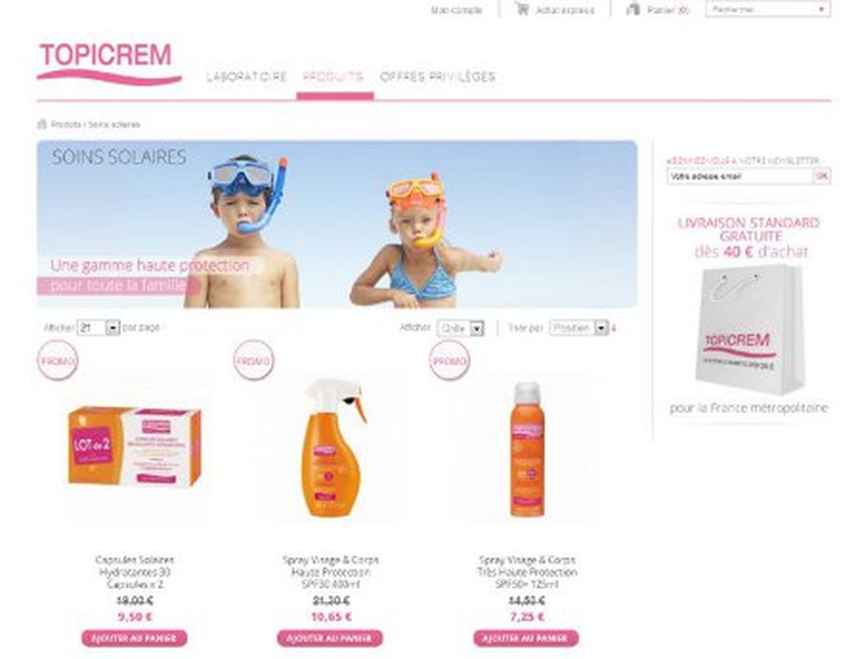The image size is (860, 659).
Task: Go to Offres Privilèges tab
Action: pyautogui.click(x=438, y=76)
